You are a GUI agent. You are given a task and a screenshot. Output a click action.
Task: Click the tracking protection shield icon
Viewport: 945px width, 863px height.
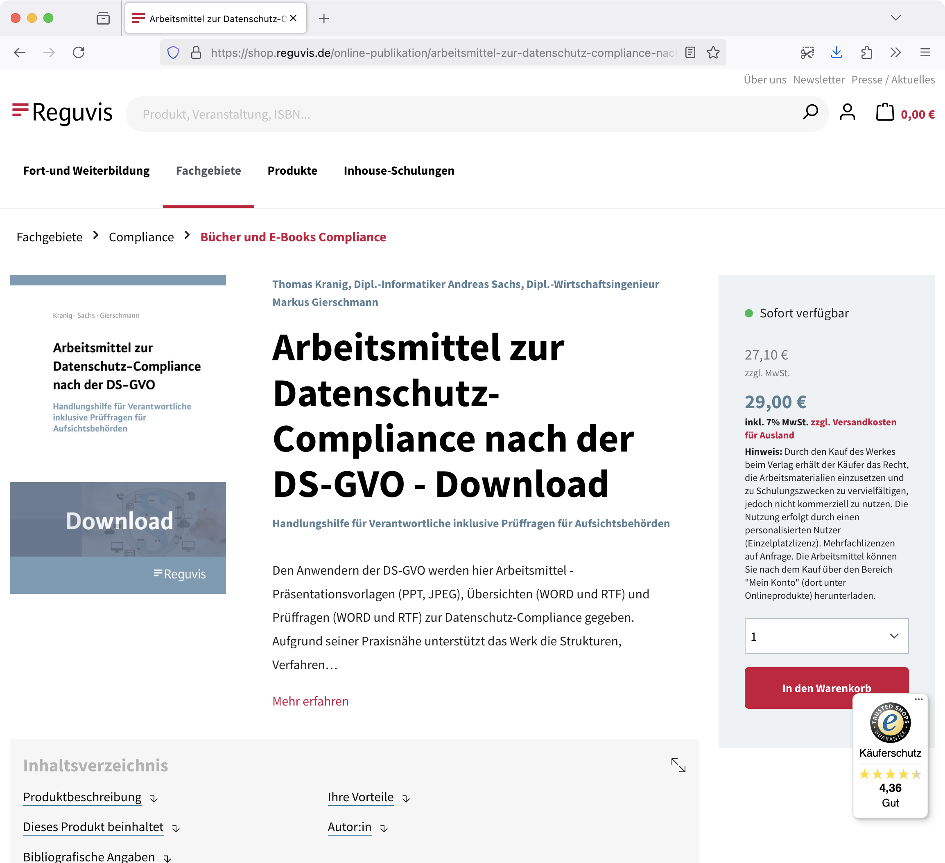[173, 52]
